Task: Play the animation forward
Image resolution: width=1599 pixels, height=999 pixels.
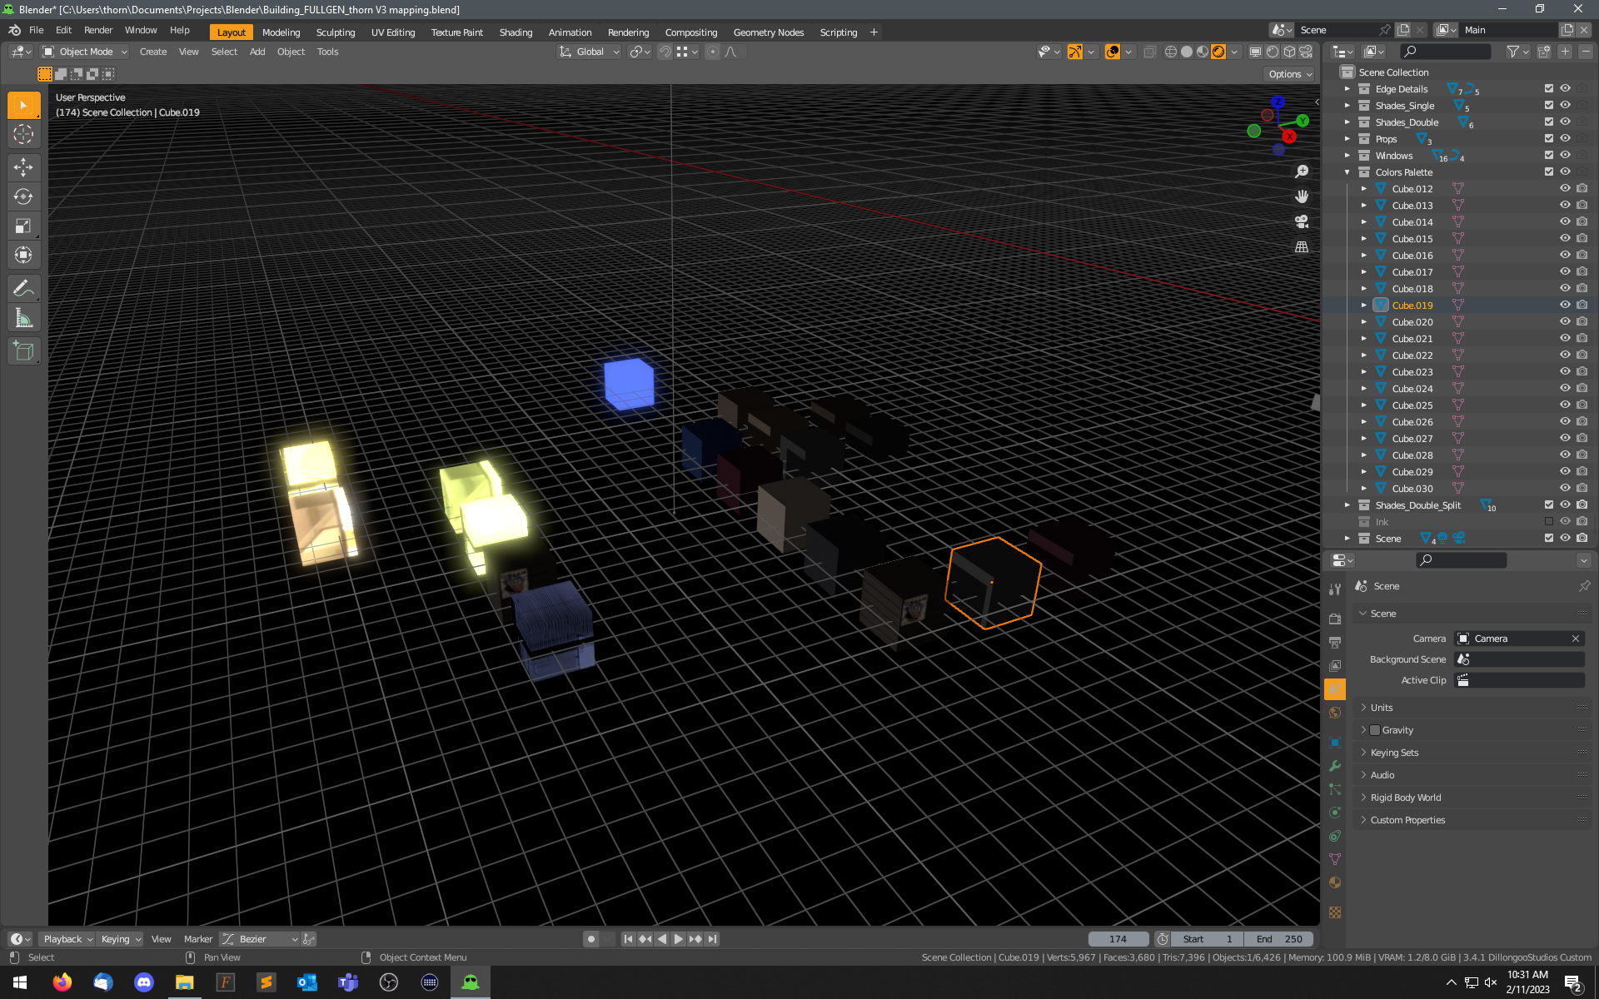Action: (679, 939)
